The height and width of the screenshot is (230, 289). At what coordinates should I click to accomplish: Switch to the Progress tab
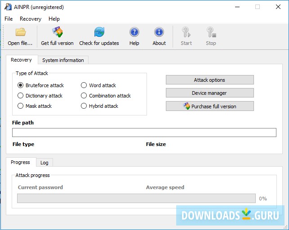coord(20,162)
